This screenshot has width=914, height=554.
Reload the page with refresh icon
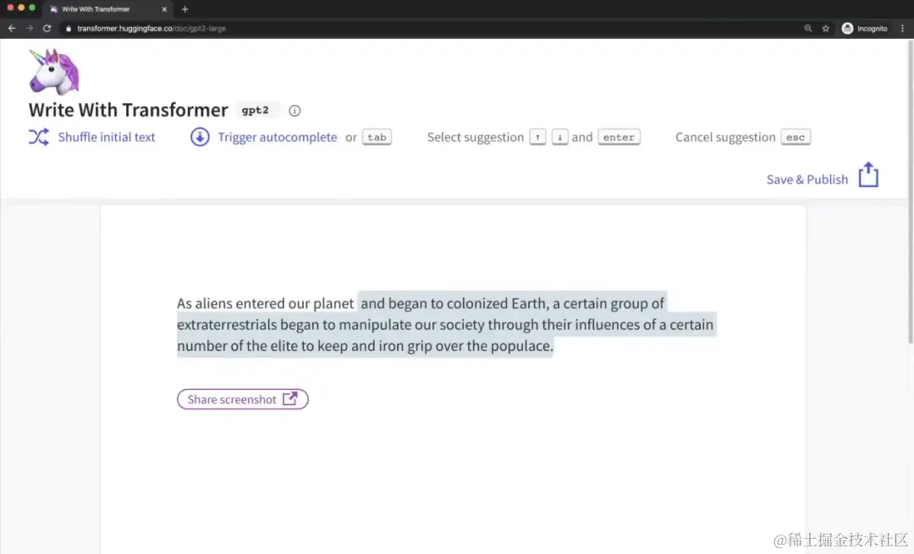[47, 28]
